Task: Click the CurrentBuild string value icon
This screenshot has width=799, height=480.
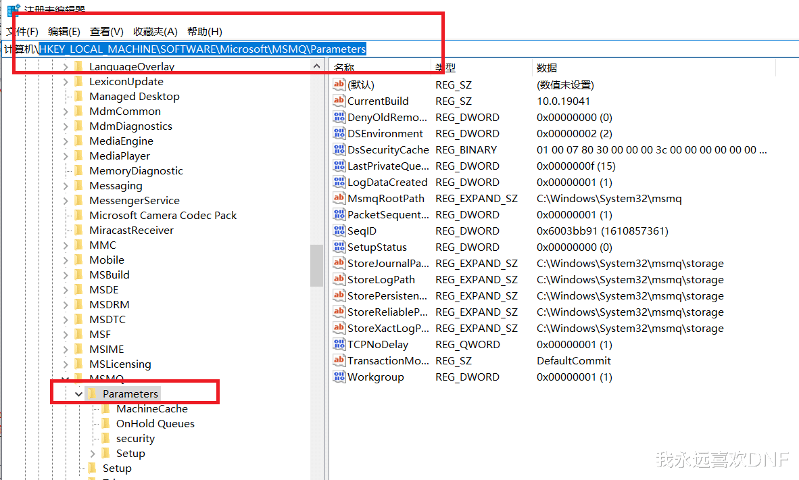Action: point(339,101)
